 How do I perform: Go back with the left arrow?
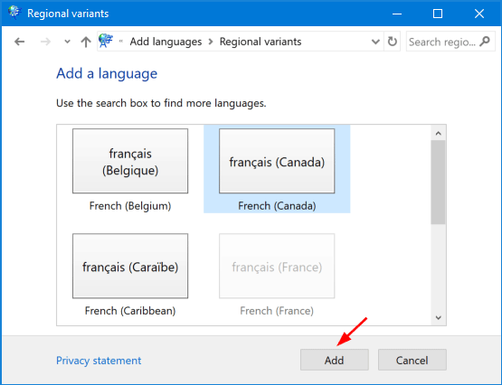tap(20, 42)
